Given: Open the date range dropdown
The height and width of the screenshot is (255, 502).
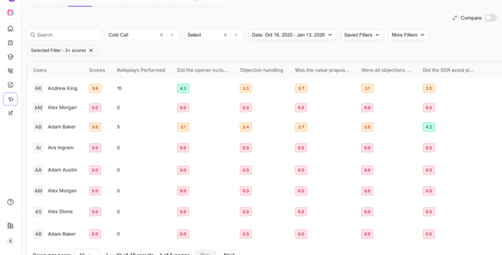Looking at the screenshot, I should point(292,35).
